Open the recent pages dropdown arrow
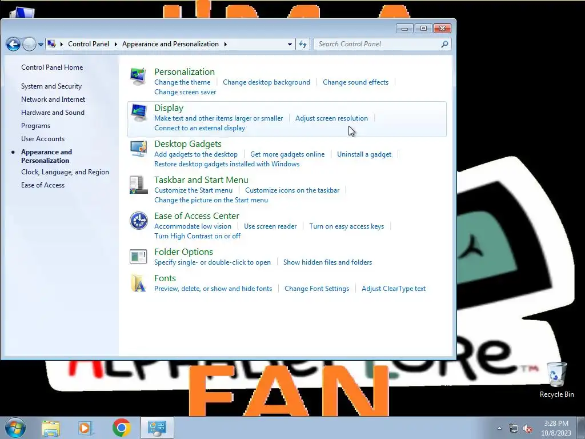This screenshot has width=585, height=439. [41, 45]
